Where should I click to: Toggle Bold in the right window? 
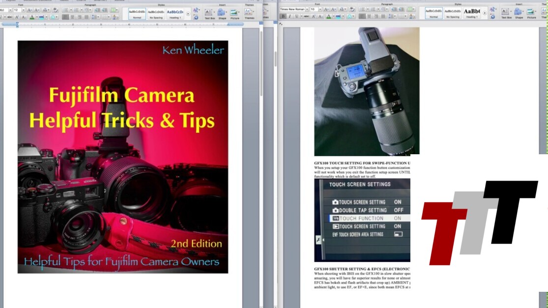click(x=283, y=16)
